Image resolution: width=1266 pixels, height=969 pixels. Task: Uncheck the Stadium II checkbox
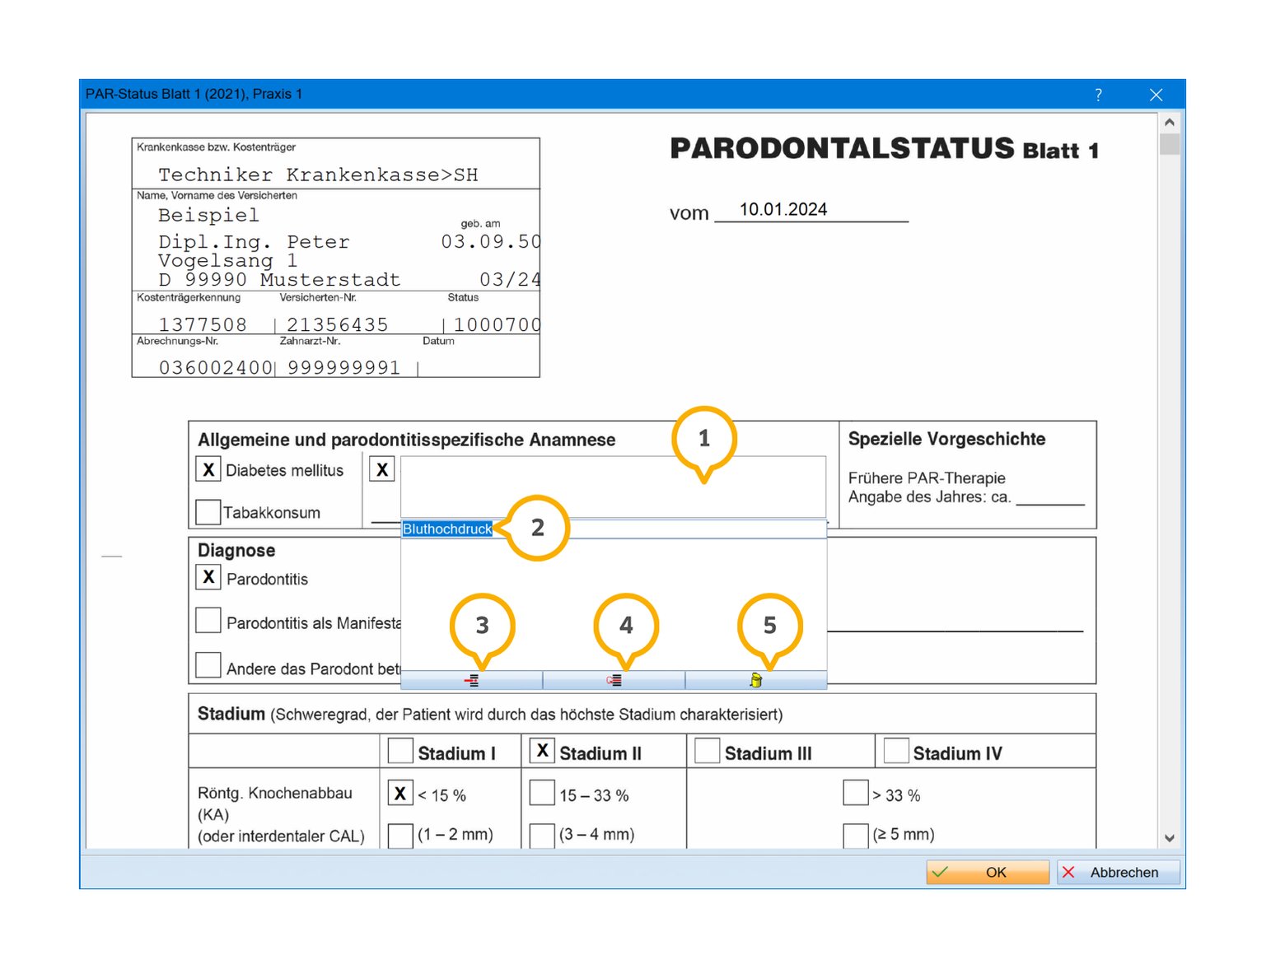pos(542,751)
